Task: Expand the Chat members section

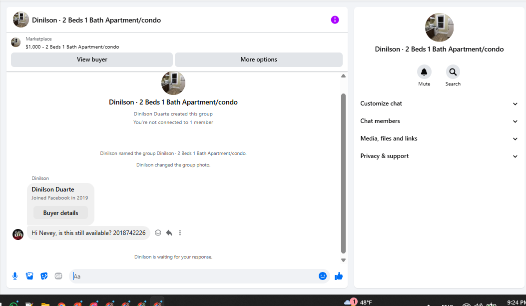Action: pyautogui.click(x=439, y=121)
